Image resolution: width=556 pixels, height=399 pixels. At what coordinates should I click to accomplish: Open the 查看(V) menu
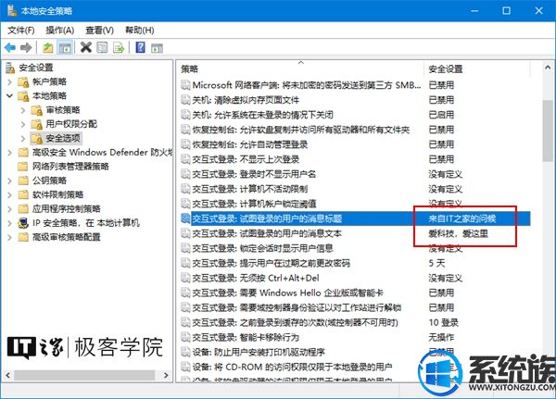pyautogui.click(x=100, y=31)
